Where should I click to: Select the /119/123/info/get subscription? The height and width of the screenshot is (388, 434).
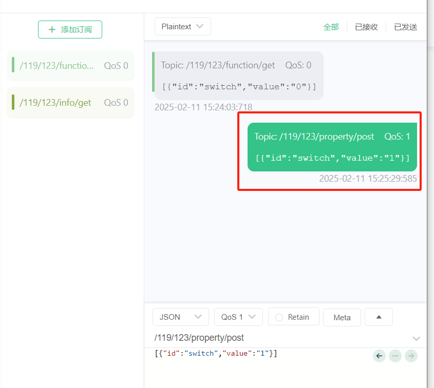[70, 103]
